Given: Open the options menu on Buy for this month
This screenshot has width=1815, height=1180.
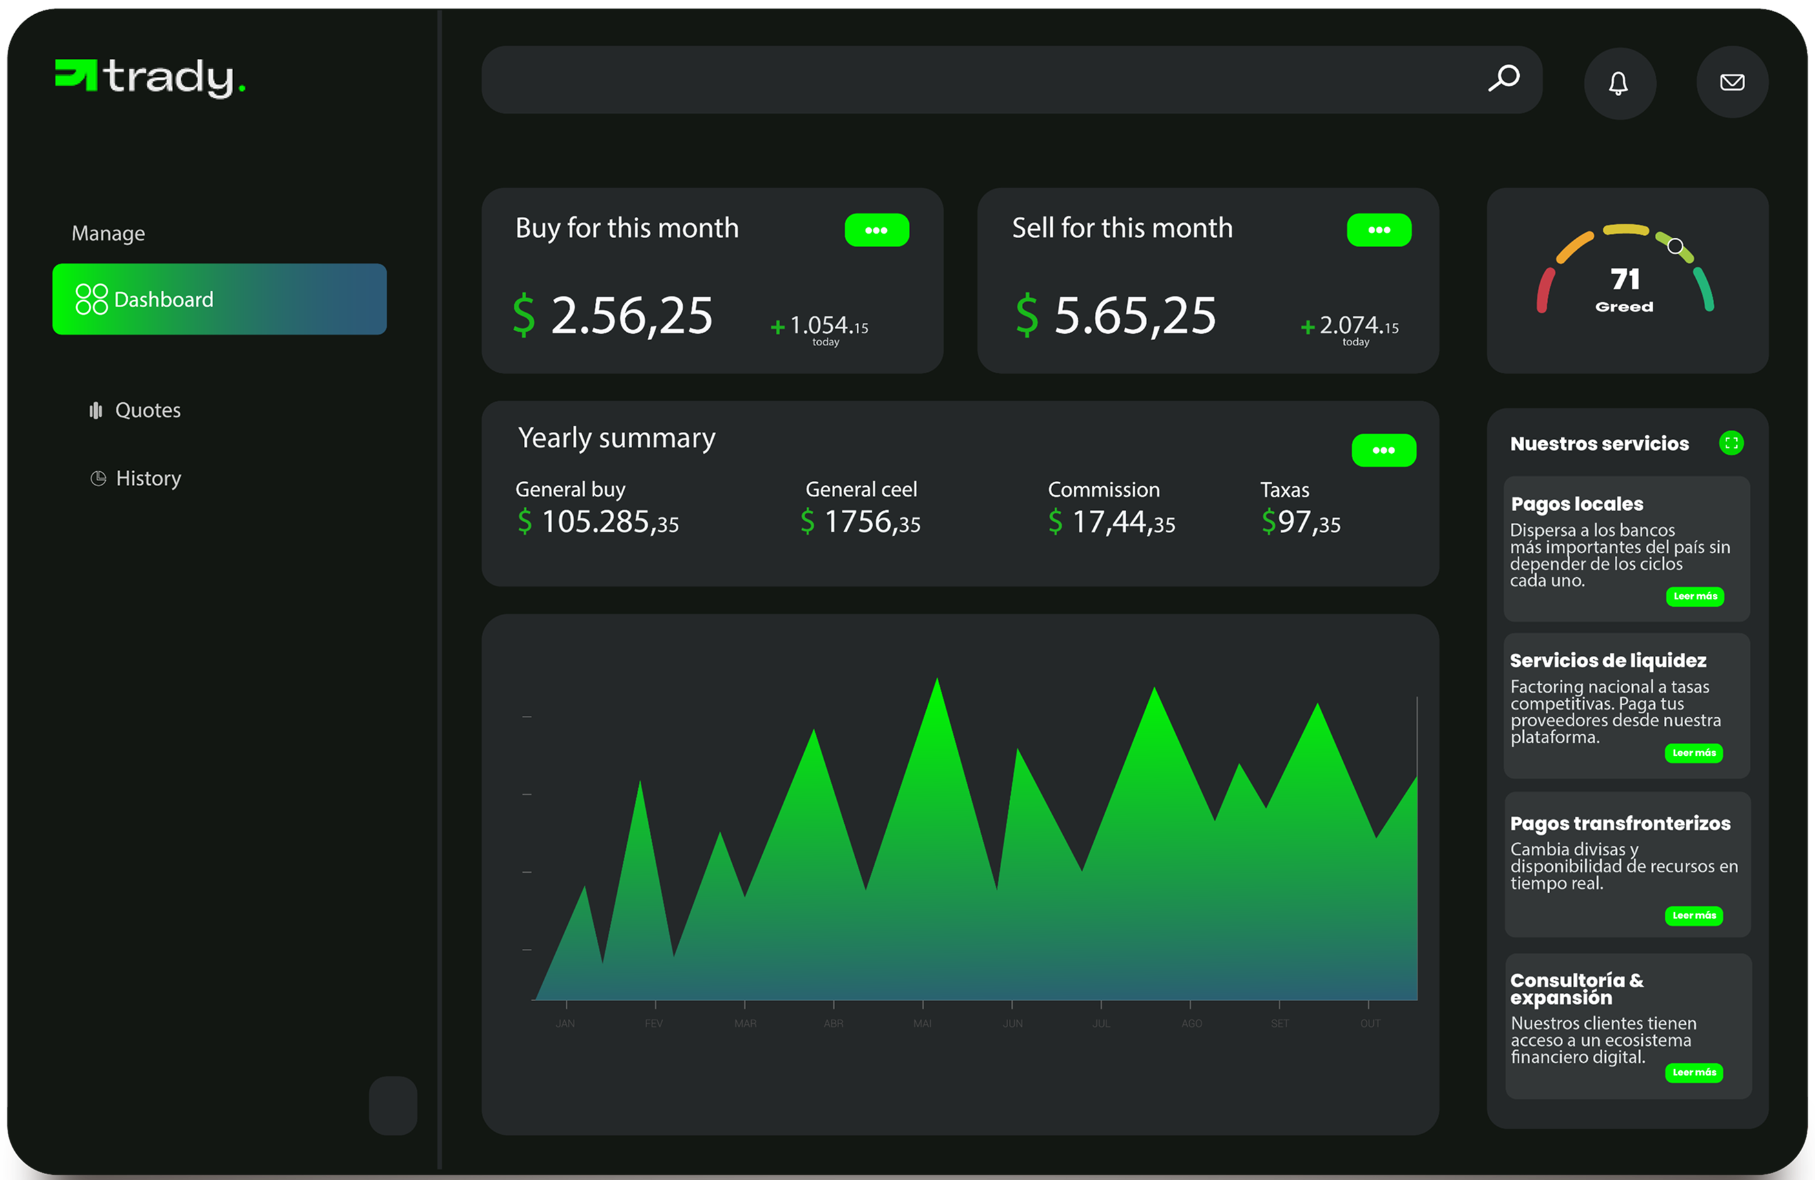Looking at the screenshot, I should 876,229.
